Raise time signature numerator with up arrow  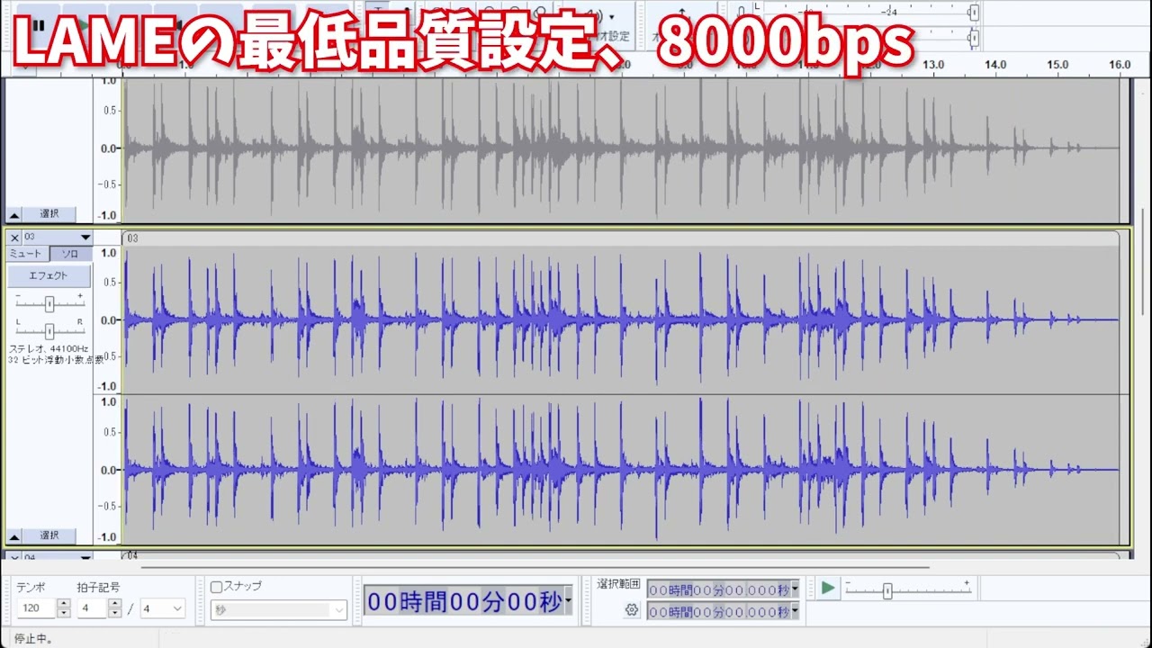[114, 604]
